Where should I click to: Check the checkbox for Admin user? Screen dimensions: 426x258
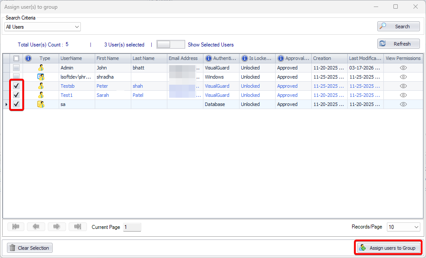16,68
